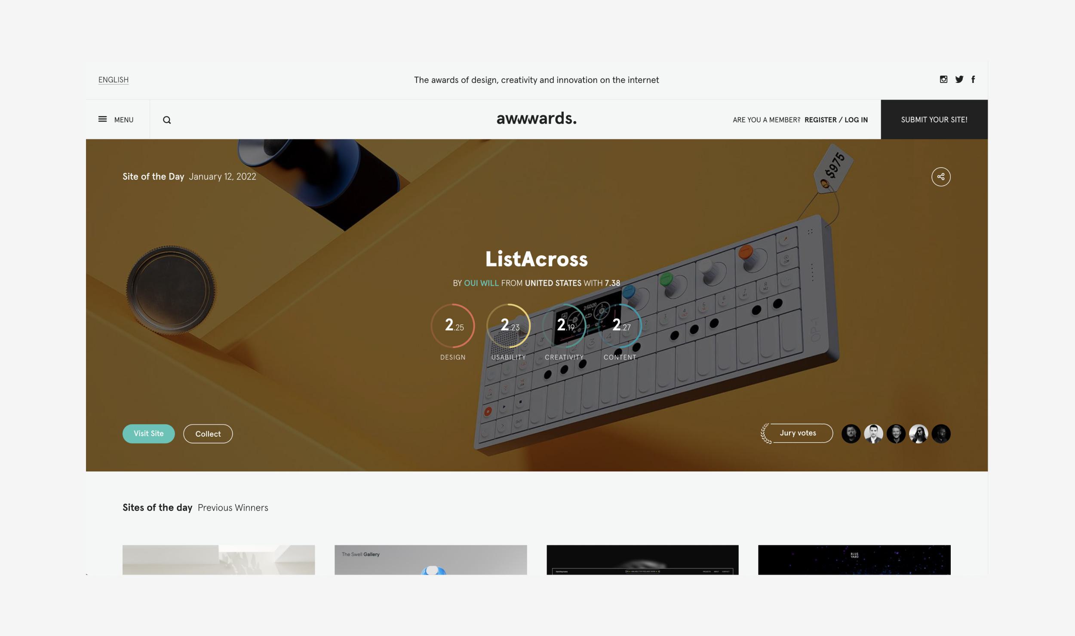Select the Creativity score circle 2.19
Viewport: 1075px width, 636px height.
564,326
